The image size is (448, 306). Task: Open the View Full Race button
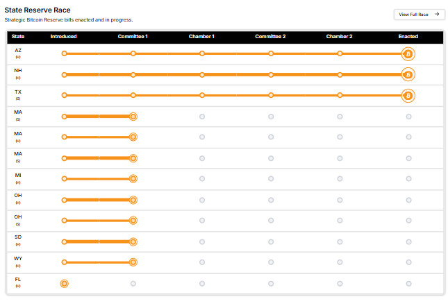tap(418, 13)
